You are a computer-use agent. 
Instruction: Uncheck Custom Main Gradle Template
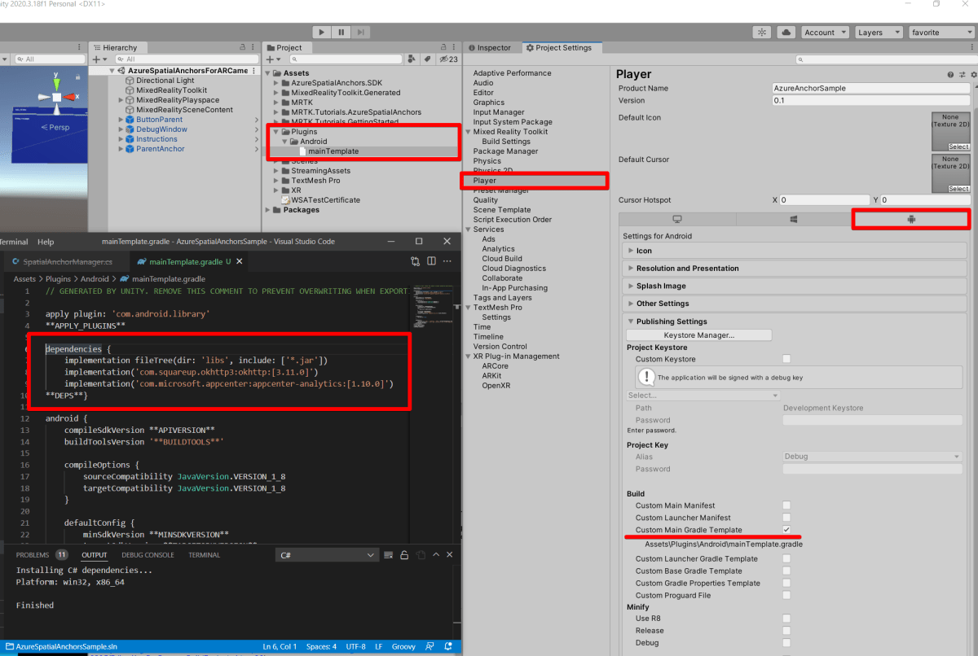[x=786, y=530]
